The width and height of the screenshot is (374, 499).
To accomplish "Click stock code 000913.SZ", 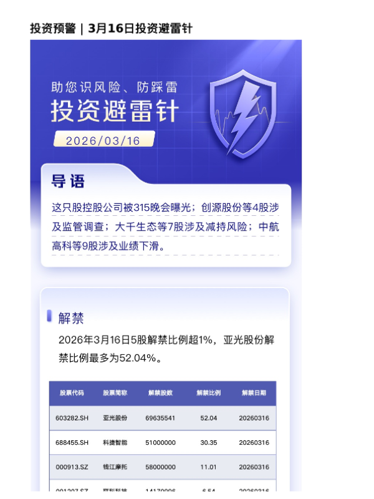I will pyautogui.click(x=72, y=467).
